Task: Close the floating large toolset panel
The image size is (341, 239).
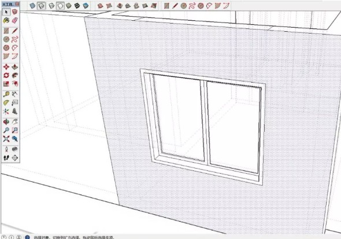Action: pyautogui.click(x=17, y=4)
